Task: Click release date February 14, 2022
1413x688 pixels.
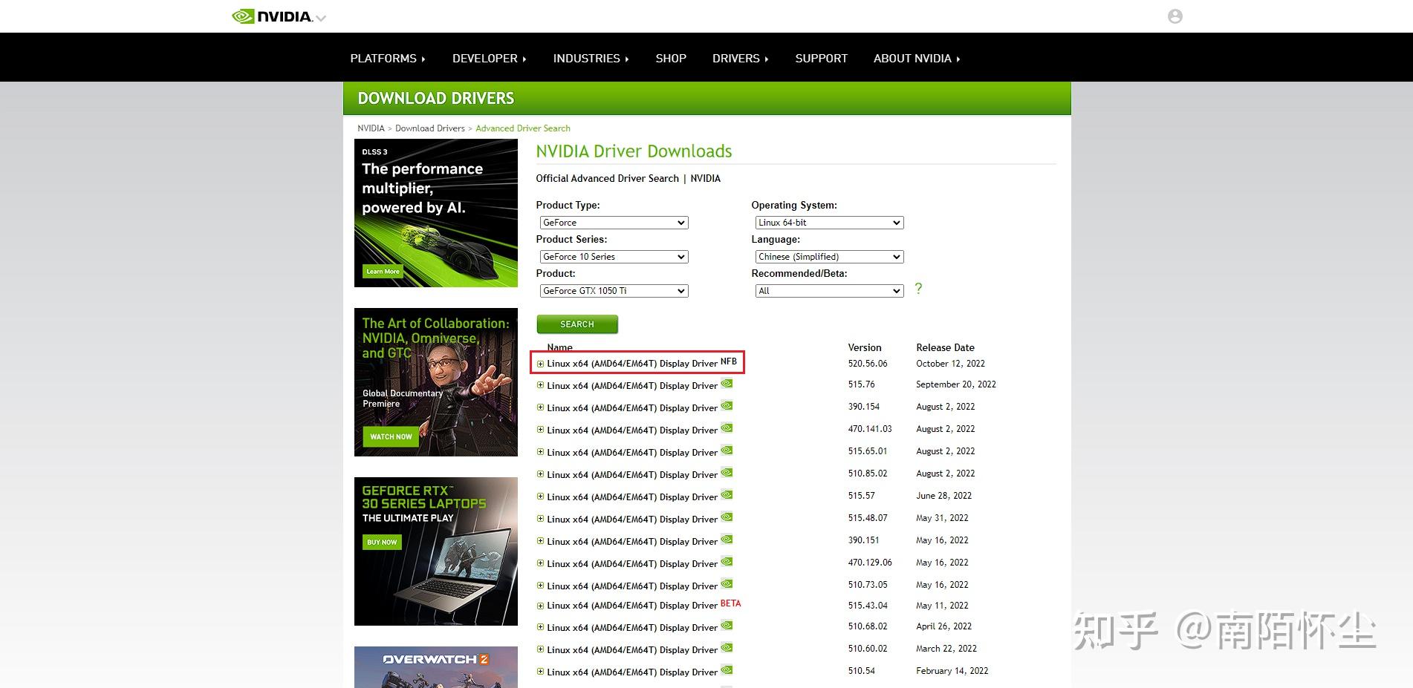Action: [x=952, y=671]
